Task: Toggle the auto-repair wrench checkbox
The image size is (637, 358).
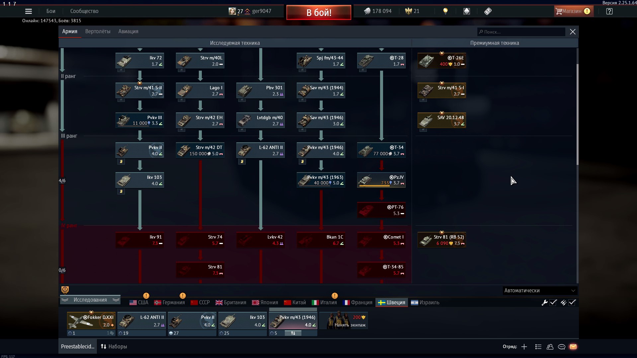Action: (553, 303)
